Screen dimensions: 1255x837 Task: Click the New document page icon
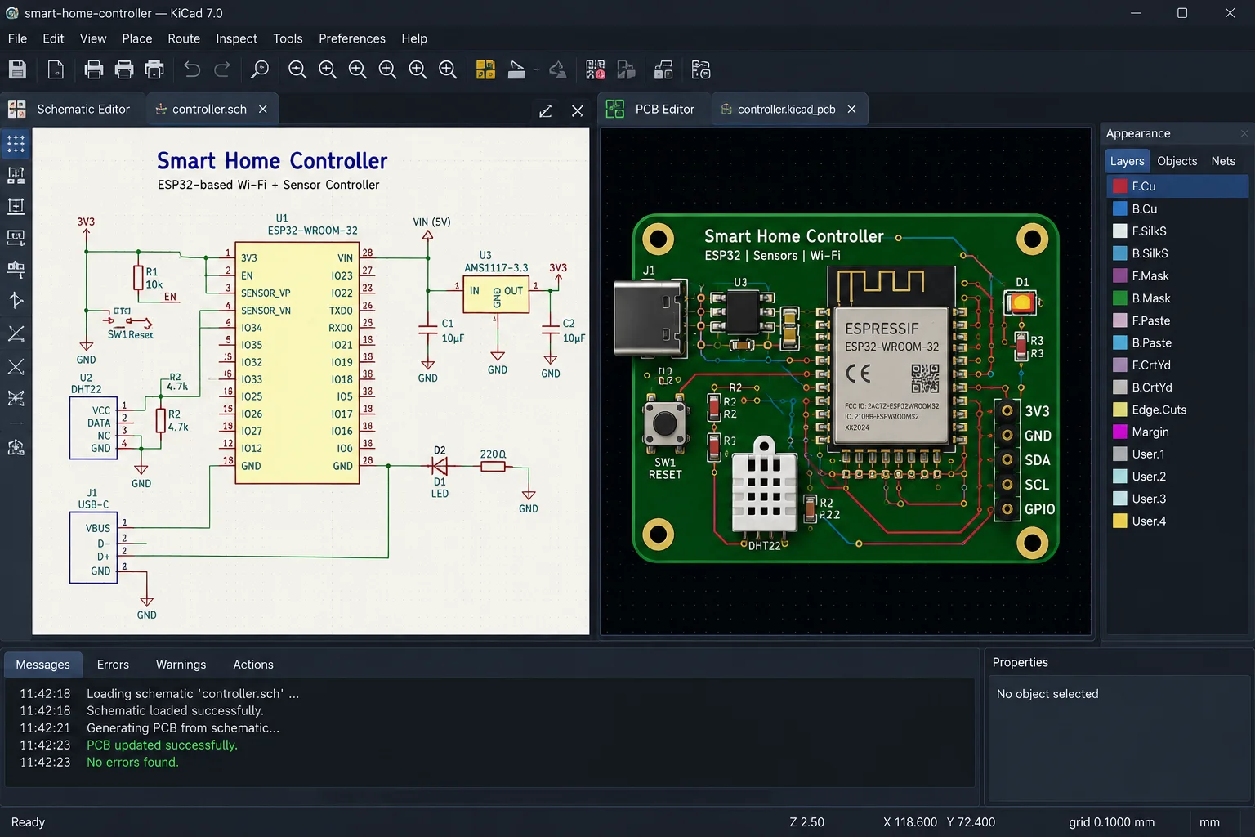[x=56, y=70]
